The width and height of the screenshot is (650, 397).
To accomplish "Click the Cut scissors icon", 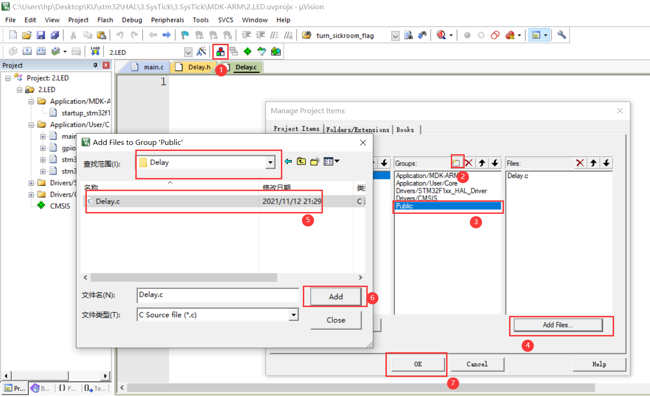I will 73,35.
